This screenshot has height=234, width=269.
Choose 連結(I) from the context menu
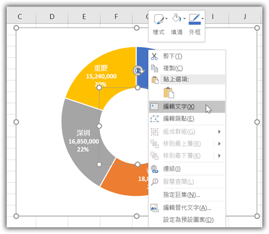(187, 169)
